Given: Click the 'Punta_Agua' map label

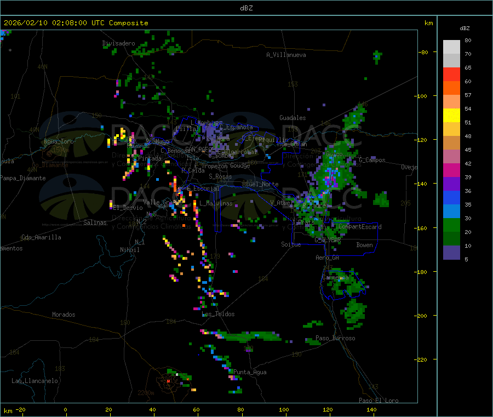Looking at the screenshot, I should point(250,372).
